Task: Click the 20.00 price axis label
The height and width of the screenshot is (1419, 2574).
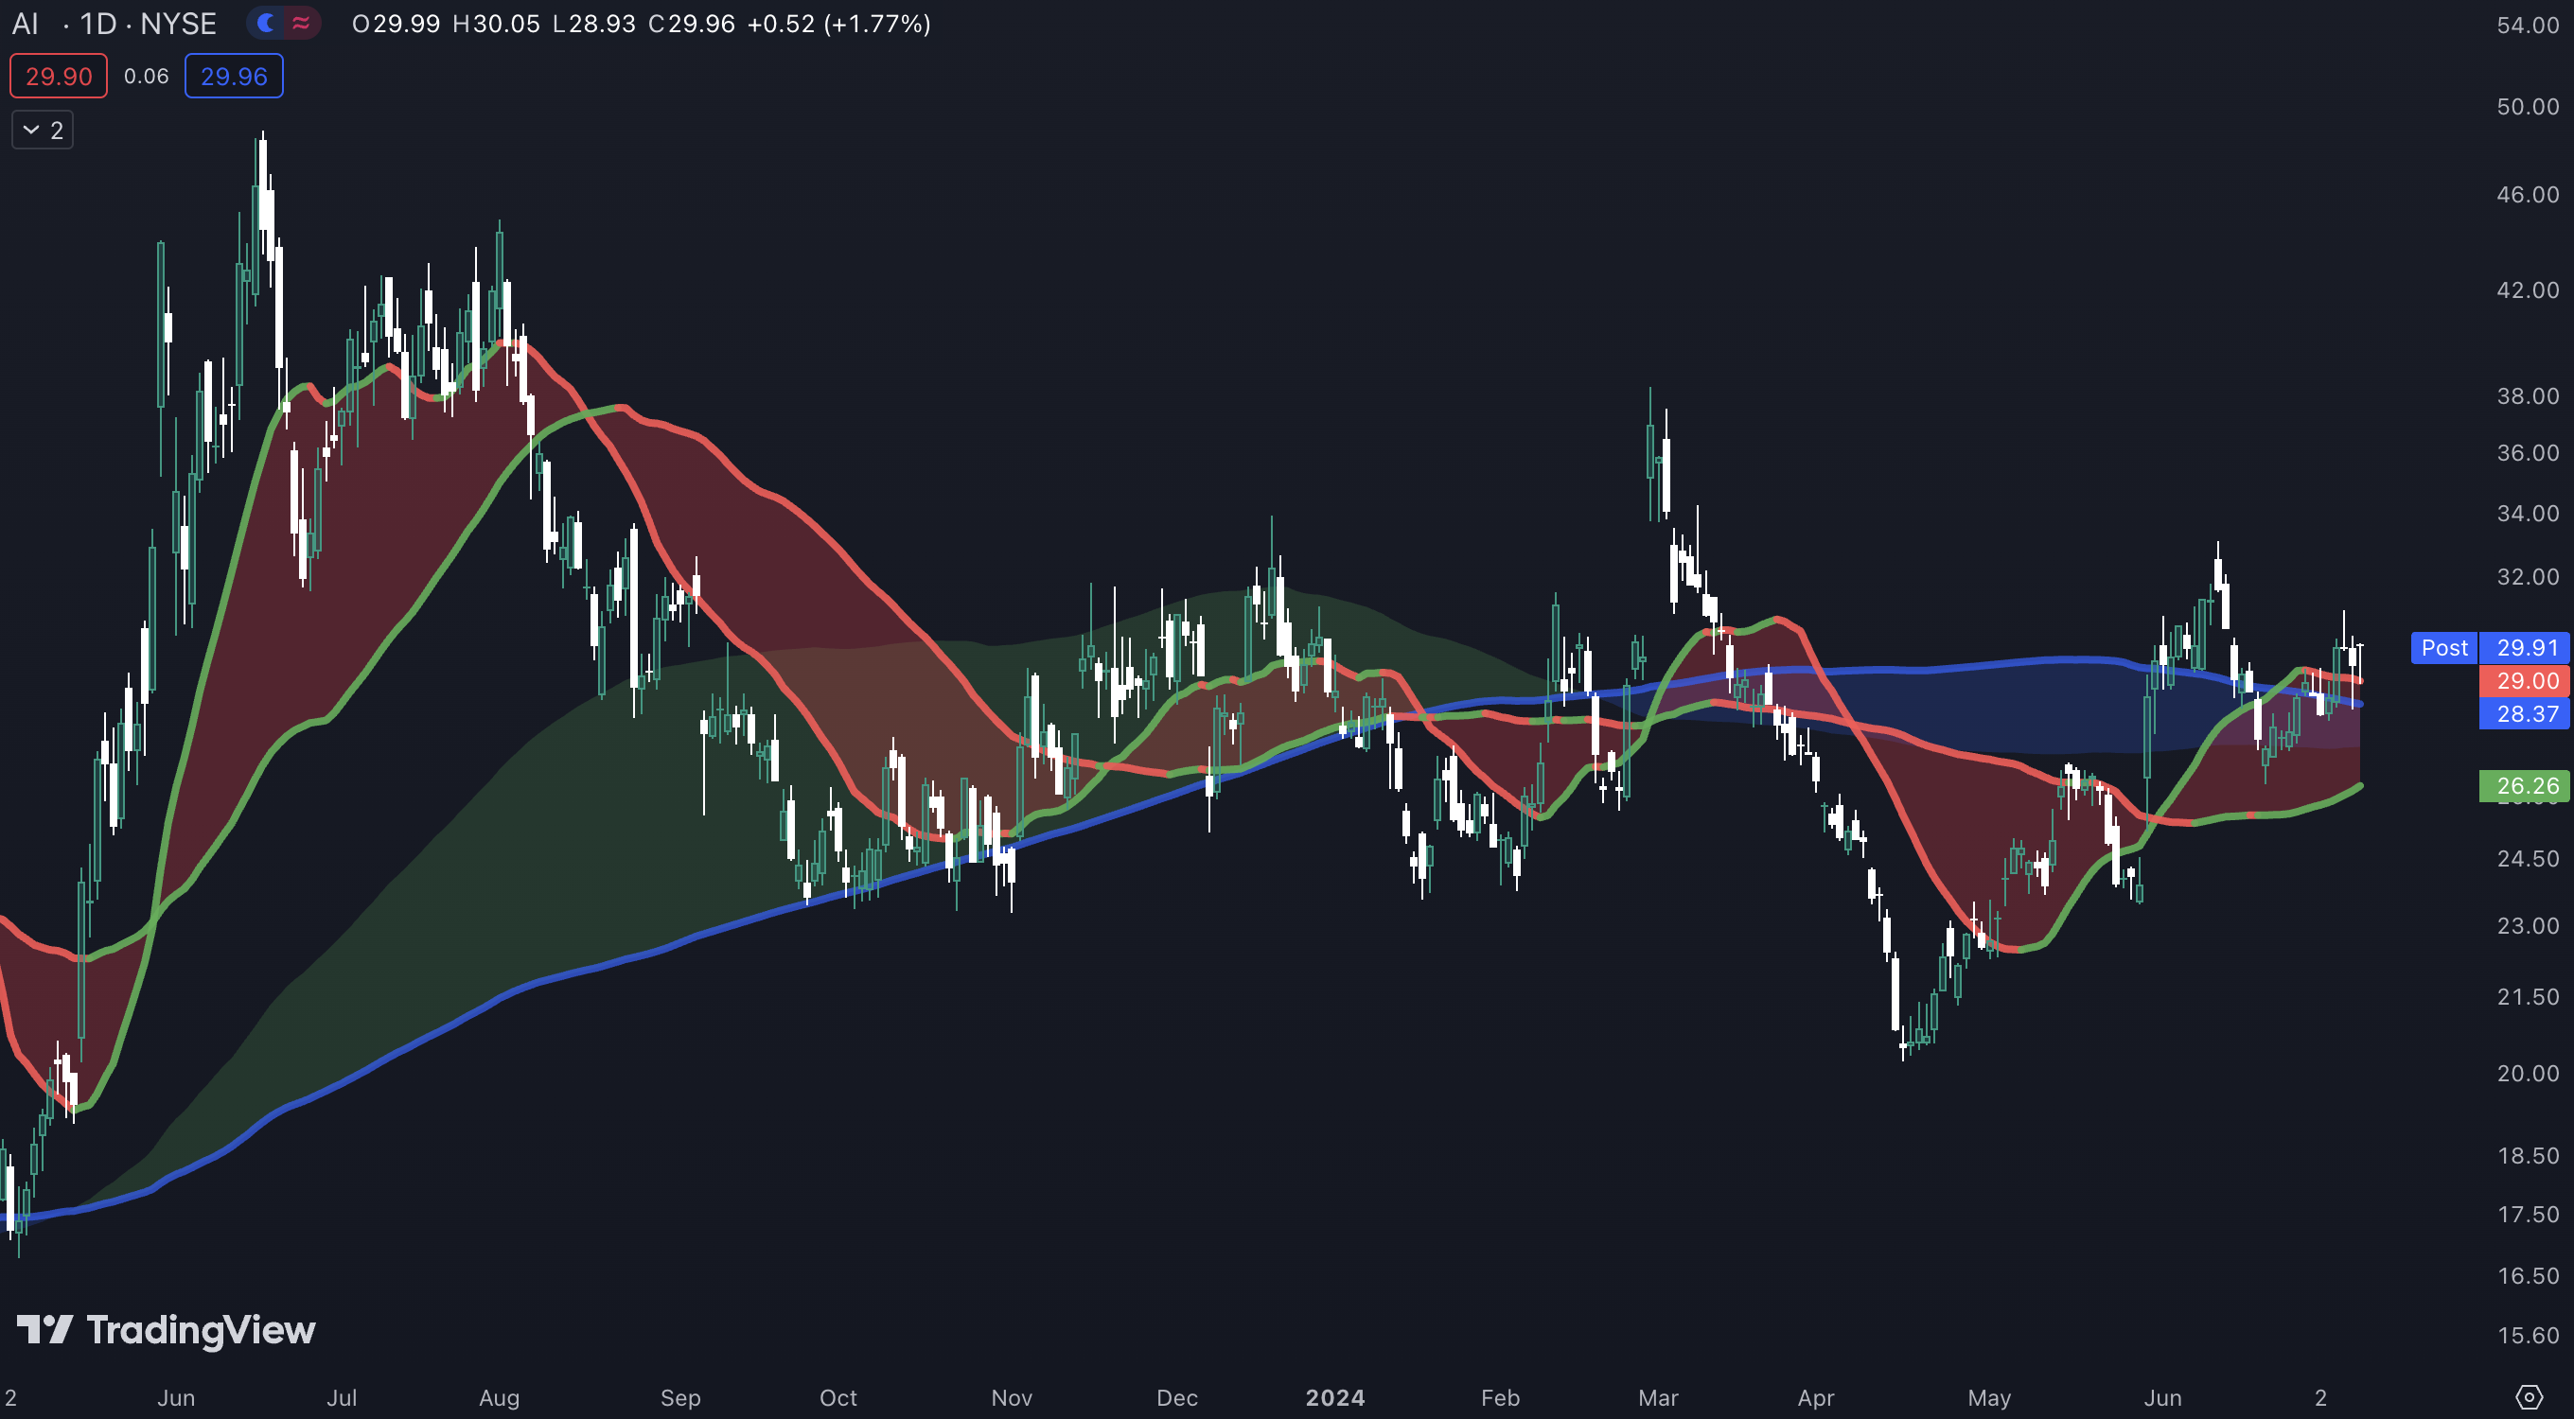Action: (x=2527, y=1074)
